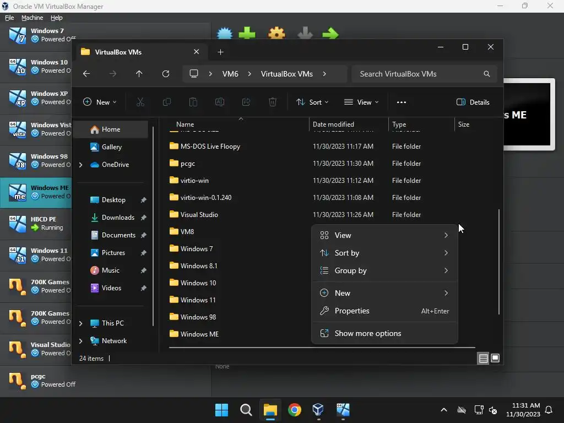564x423 pixels.
Task: Expand Network in navigation pane
Action: pos(81,341)
